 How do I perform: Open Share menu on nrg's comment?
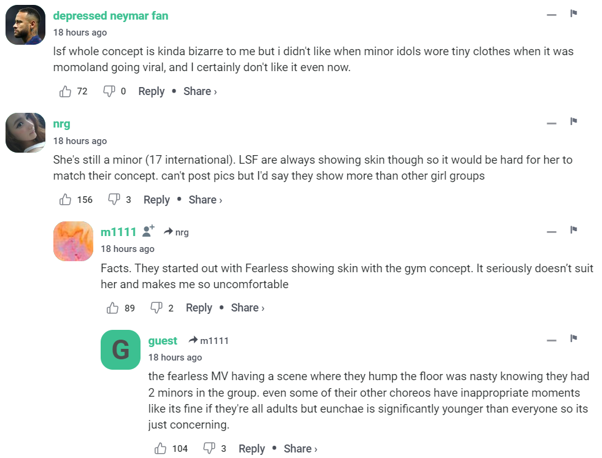point(205,199)
